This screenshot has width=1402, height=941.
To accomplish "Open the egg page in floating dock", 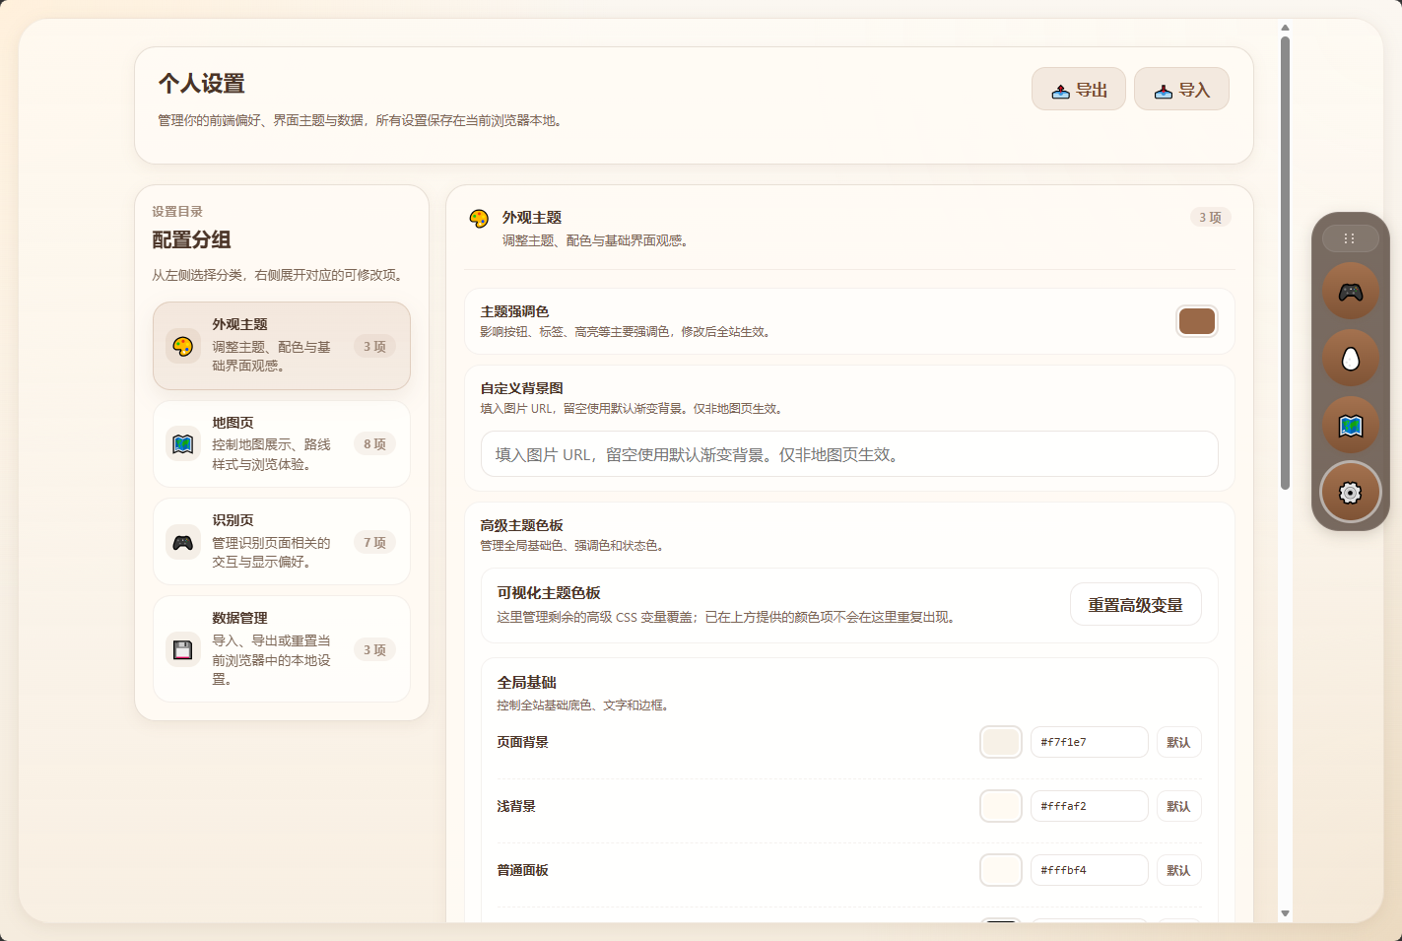I will point(1350,358).
